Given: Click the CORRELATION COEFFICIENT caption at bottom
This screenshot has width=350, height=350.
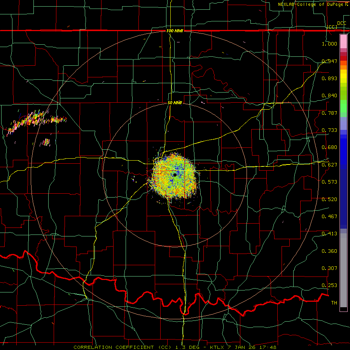Looking at the screenshot, I should 175,347.
